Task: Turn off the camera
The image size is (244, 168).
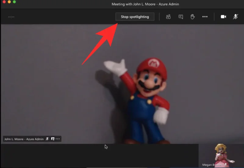Action: (x=224, y=17)
